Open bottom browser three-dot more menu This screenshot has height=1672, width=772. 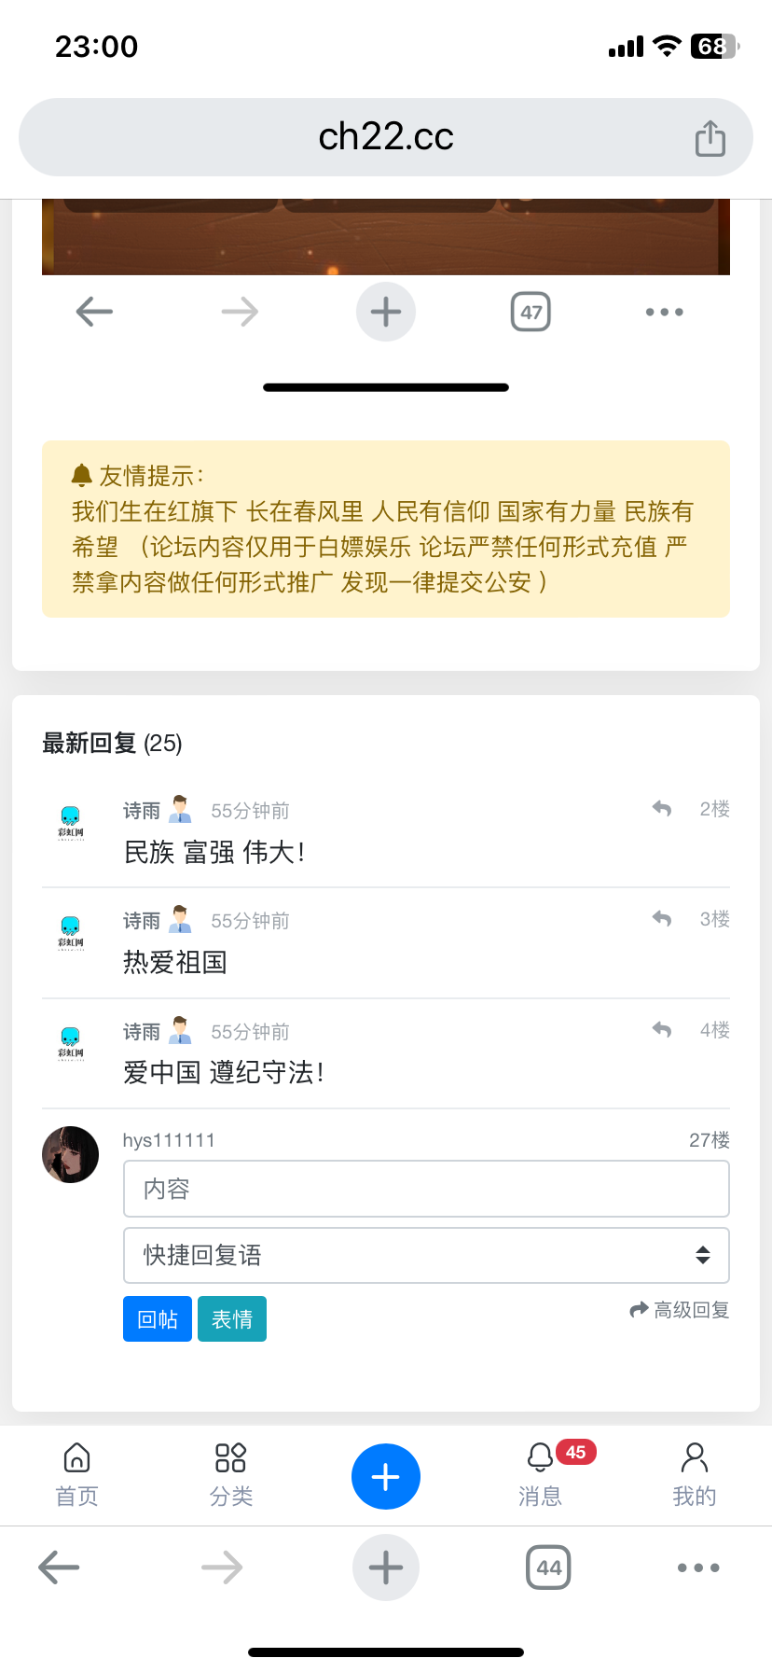pyautogui.click(x=698, y=1567)
